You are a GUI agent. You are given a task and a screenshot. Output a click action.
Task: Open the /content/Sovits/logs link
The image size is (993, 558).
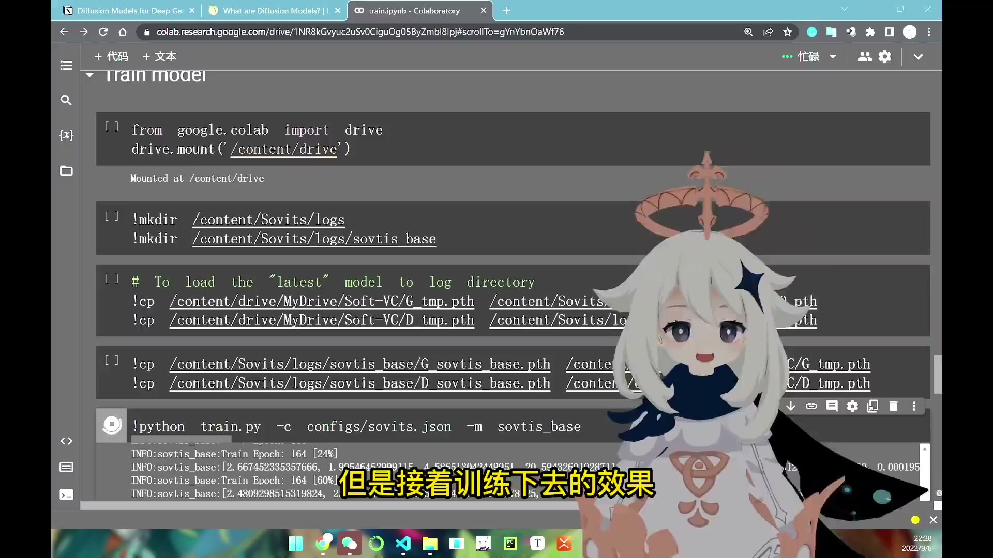(268, 220)
